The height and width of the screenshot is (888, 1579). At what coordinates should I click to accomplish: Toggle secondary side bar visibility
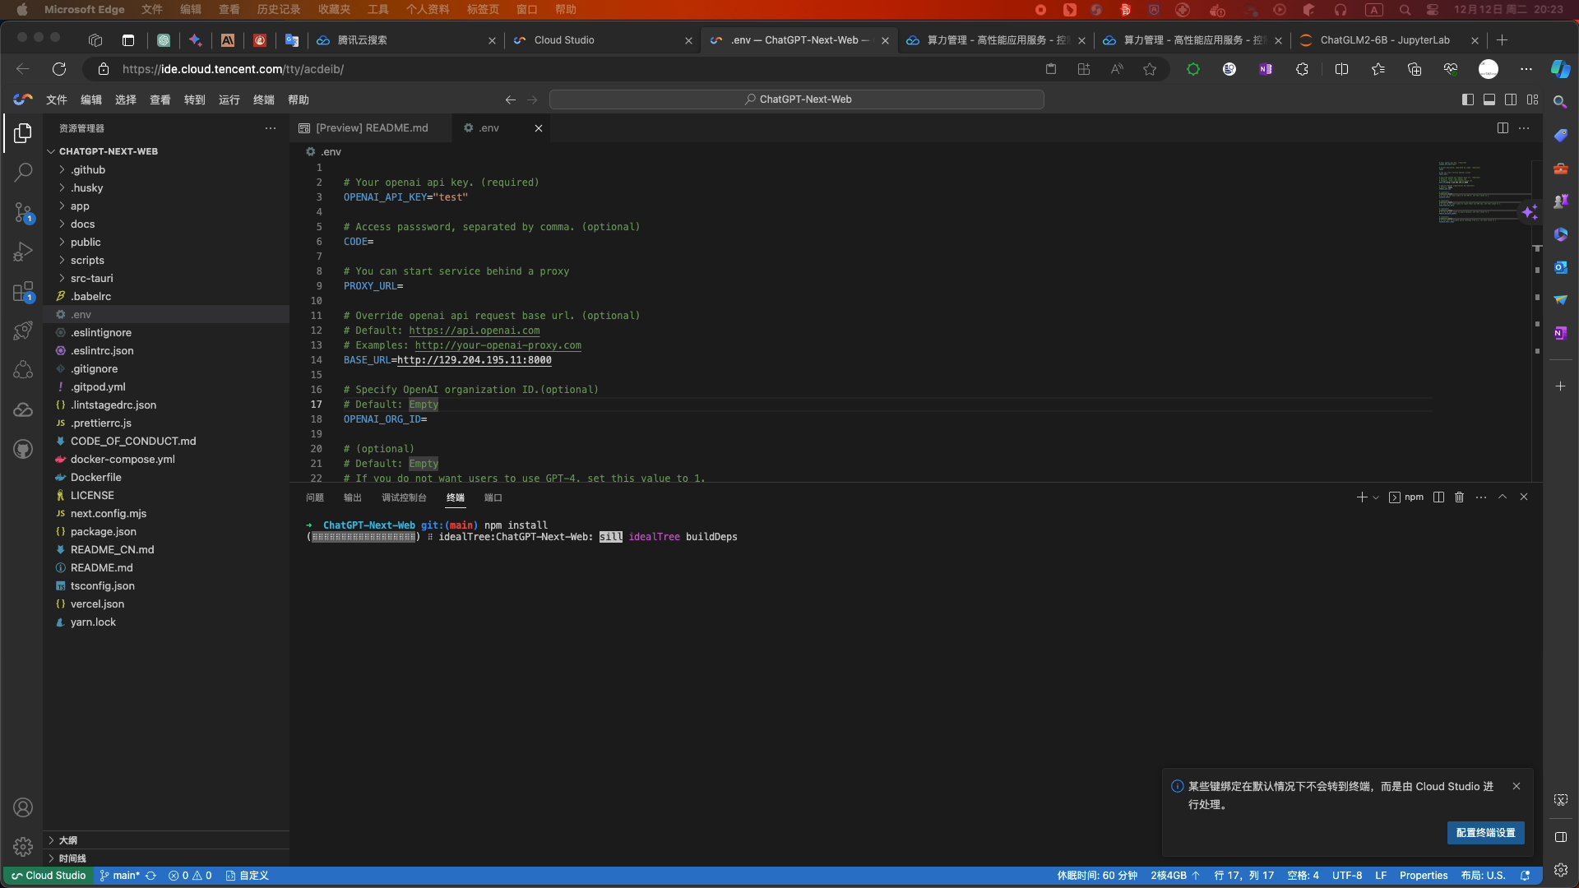pyautogui.click(x=1511, y=99)
